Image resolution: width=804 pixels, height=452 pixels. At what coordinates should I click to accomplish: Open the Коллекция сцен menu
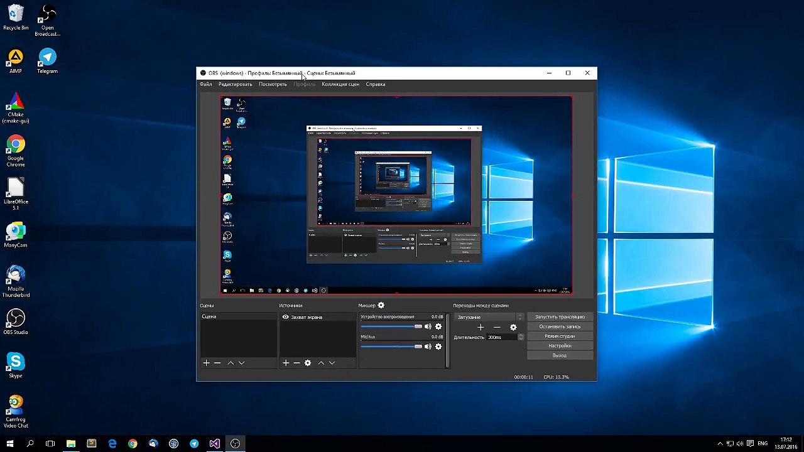click(x=340, y=84)
